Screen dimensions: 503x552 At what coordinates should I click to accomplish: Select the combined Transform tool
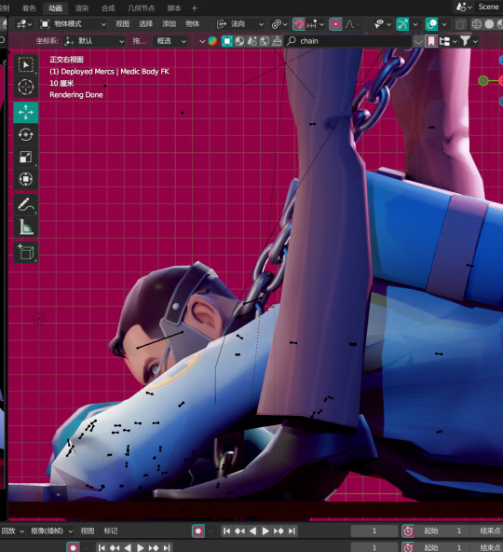(x=26, y=179)
